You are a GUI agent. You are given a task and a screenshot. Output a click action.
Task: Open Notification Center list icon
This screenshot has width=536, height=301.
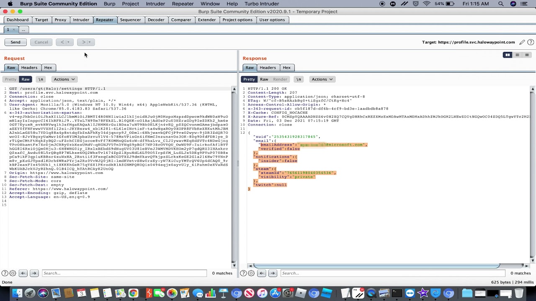[525, 4]
